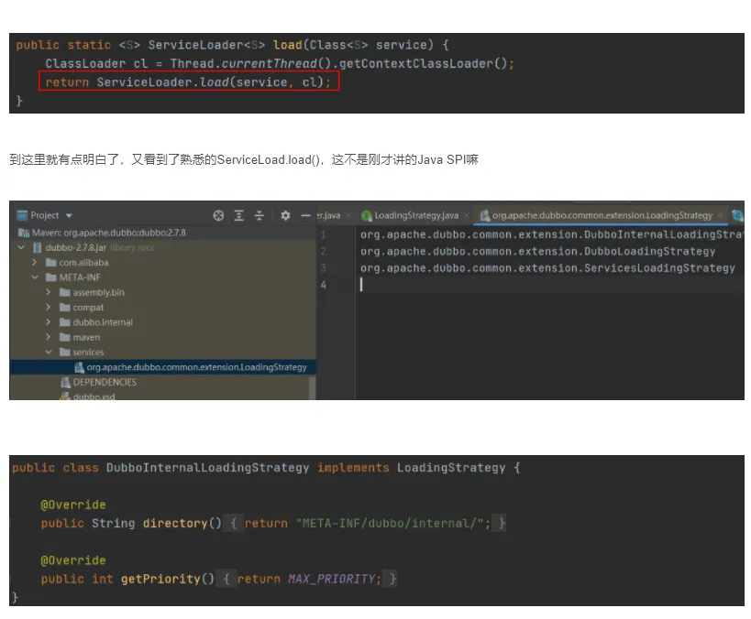Click "META-INF/dubbo/internal/" string literal
This screenshot has width=751, height=619.
point(390,524)
